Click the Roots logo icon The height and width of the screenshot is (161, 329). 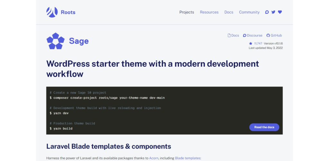tap(52, 12)
